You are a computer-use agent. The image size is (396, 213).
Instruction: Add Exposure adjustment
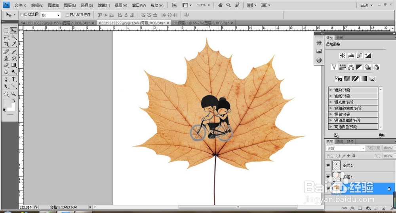[368, 56]
